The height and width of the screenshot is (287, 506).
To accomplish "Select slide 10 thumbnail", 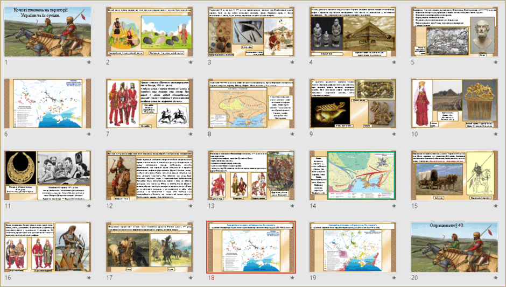I will pos(454,103).
